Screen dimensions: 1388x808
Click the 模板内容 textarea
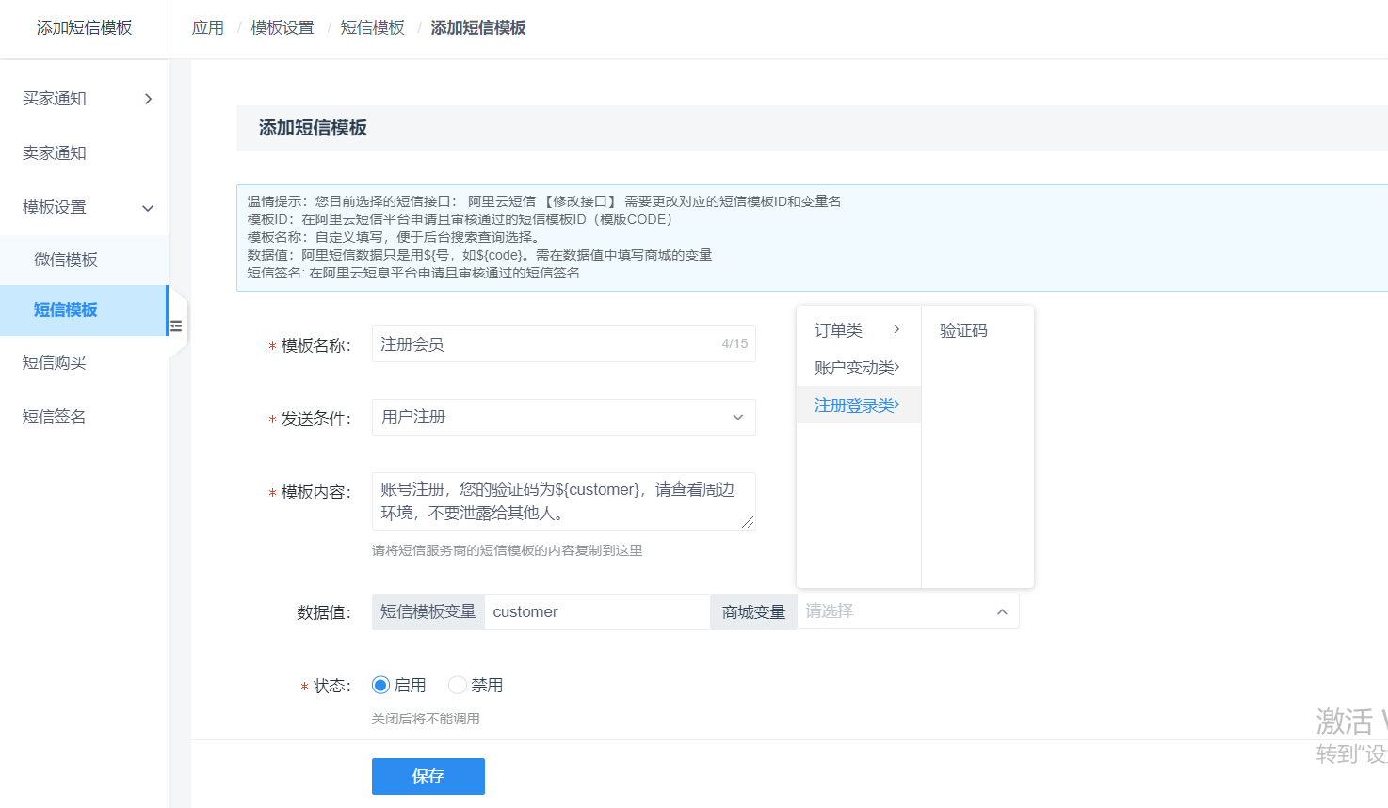click(x=563, y=501)
